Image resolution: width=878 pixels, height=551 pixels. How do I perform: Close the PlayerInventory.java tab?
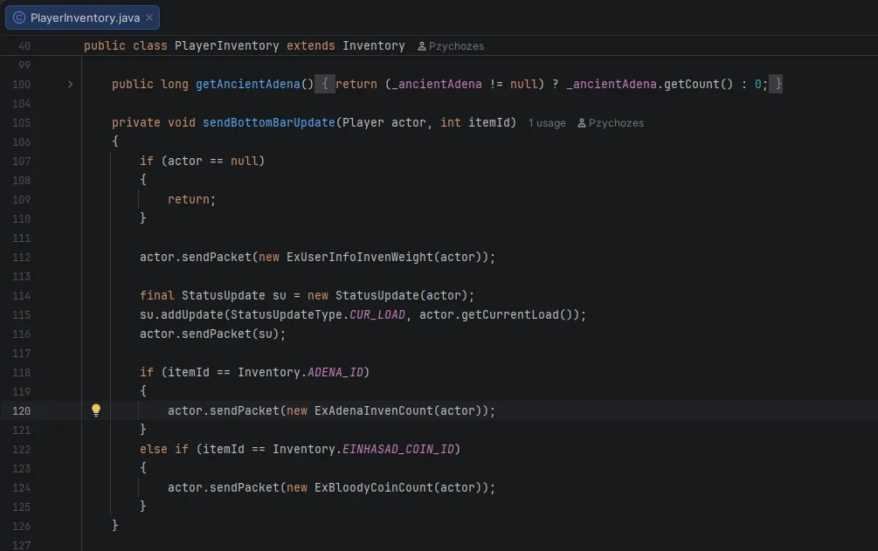[149, 17]
